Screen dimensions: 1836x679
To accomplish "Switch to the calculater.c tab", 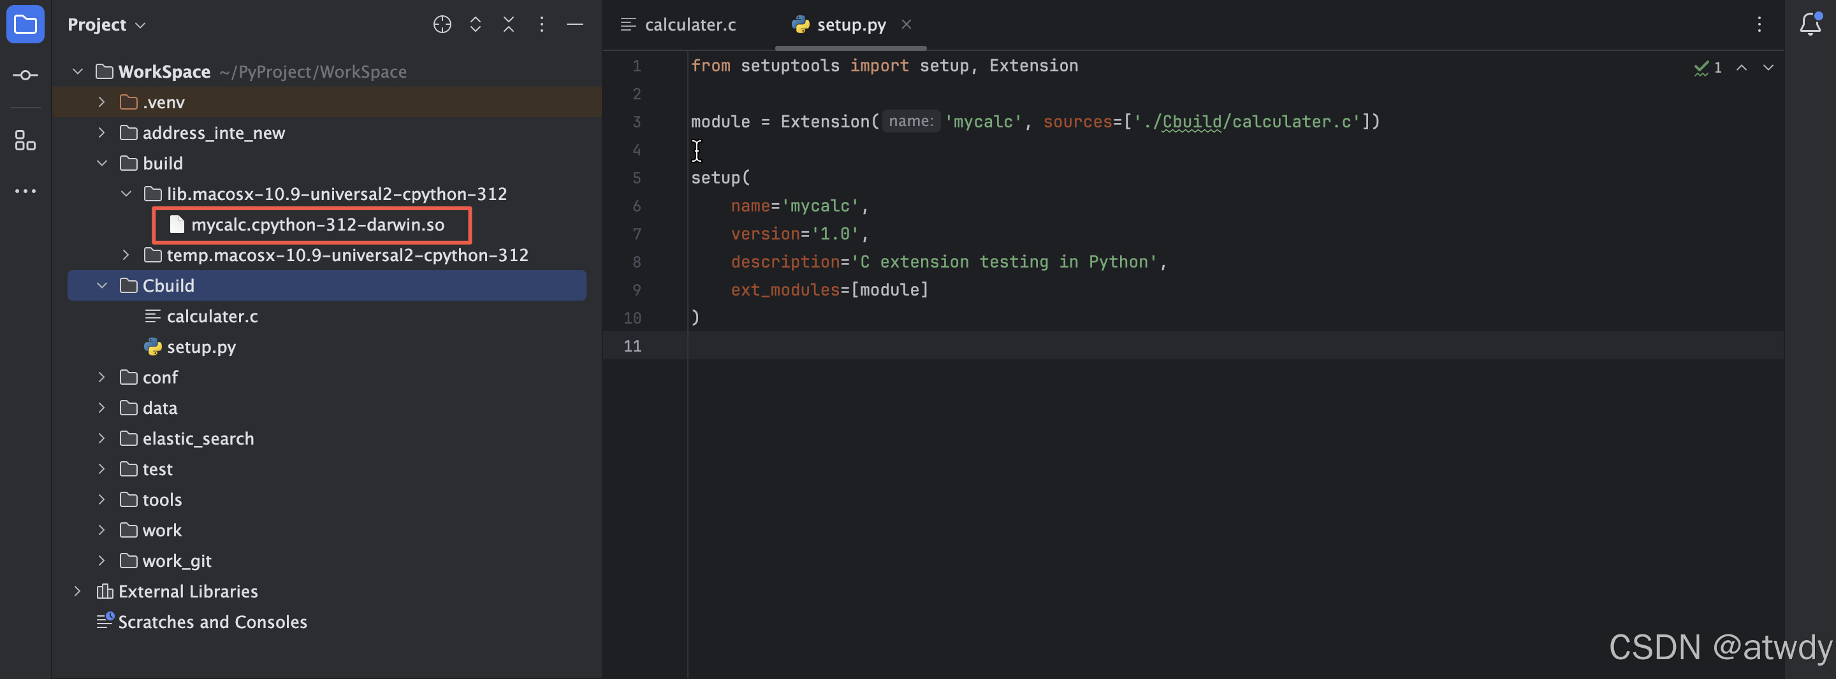I will click(x=678, y=24).
